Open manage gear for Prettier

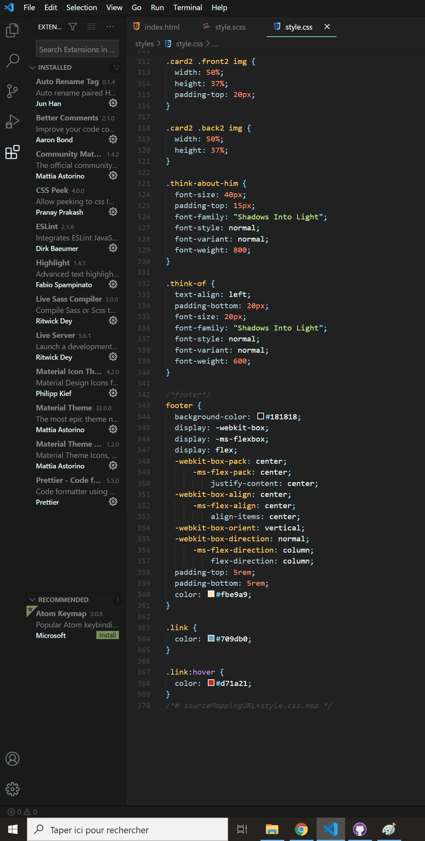[x=113, y=501]
